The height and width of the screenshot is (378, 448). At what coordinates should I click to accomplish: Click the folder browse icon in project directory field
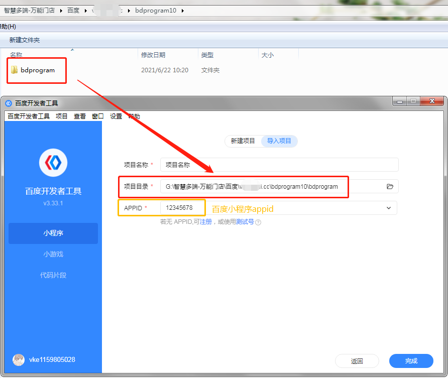(x=390, y=186)
